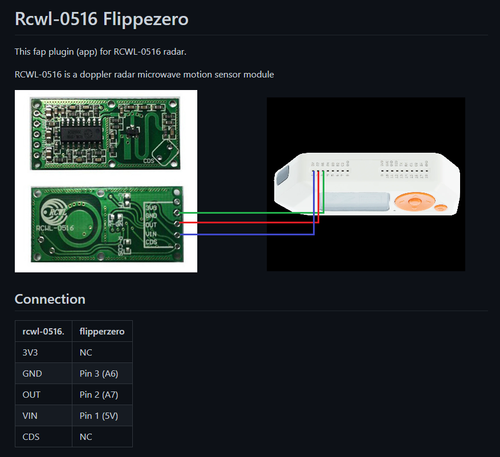Select the NC cell in the 3V3 row
The image size is (500, 457).
click(x=102, y=353)
